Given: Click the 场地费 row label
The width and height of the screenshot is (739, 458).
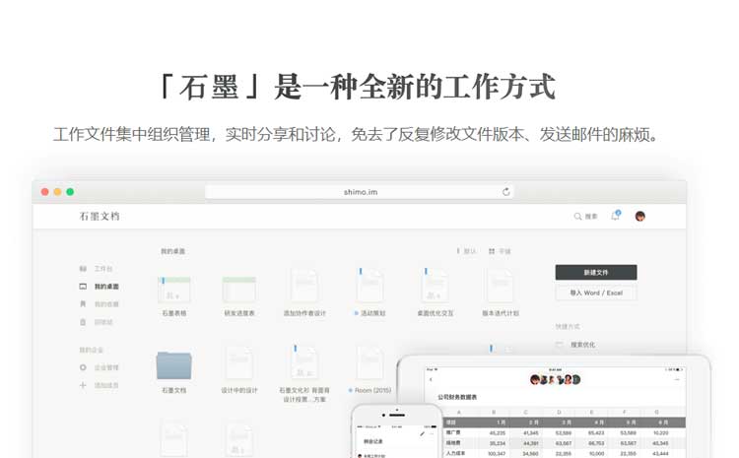Looking at the screenshot, I should click(453, 443).
